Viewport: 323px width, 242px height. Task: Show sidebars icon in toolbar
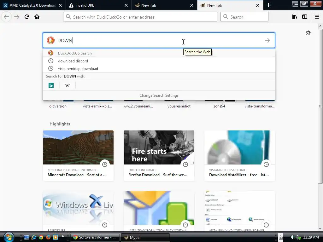coord(305,17)
